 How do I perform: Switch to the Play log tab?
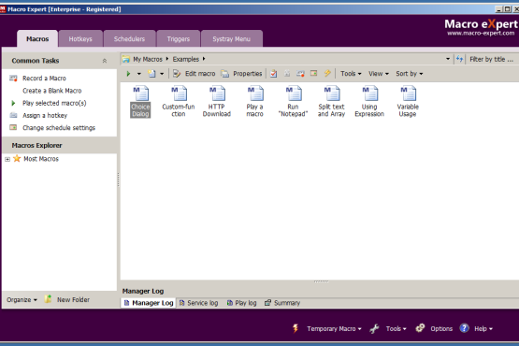coord(241,303)
